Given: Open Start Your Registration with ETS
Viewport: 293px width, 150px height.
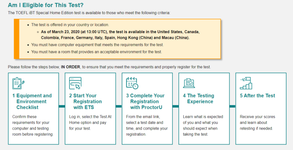Looking at the screenshot, I should point(86,101).
